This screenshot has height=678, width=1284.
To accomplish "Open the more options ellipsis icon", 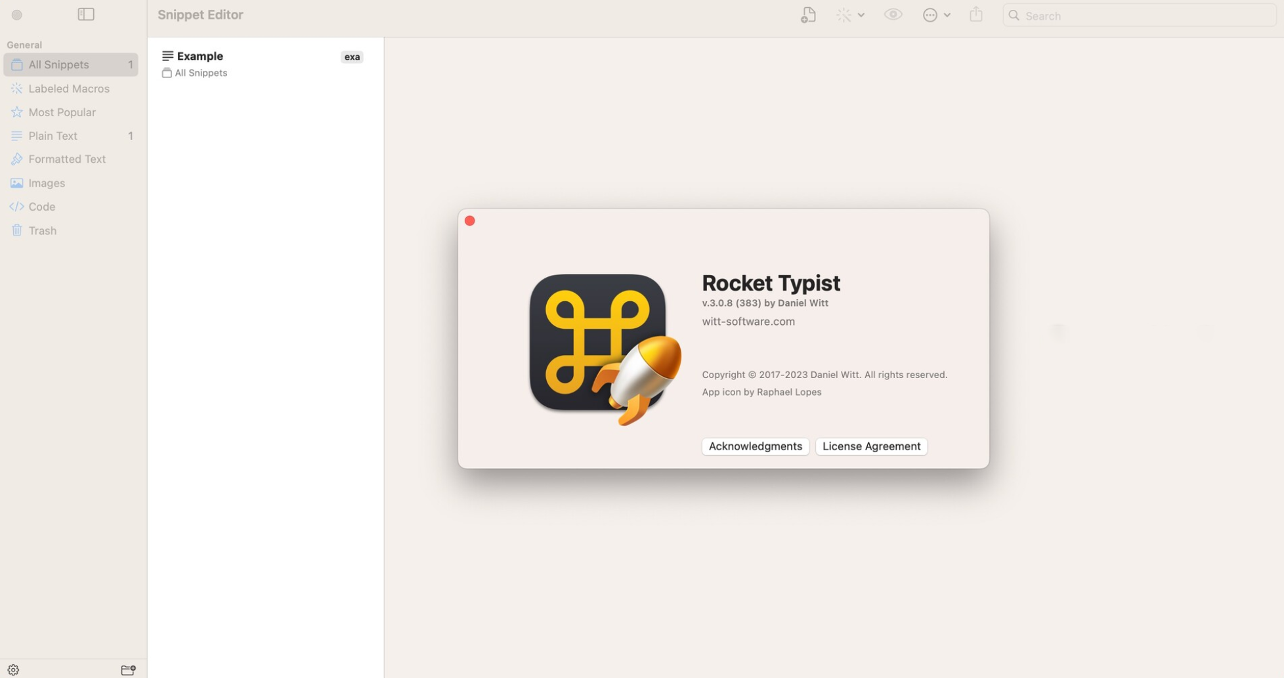I will coord(930,15).
